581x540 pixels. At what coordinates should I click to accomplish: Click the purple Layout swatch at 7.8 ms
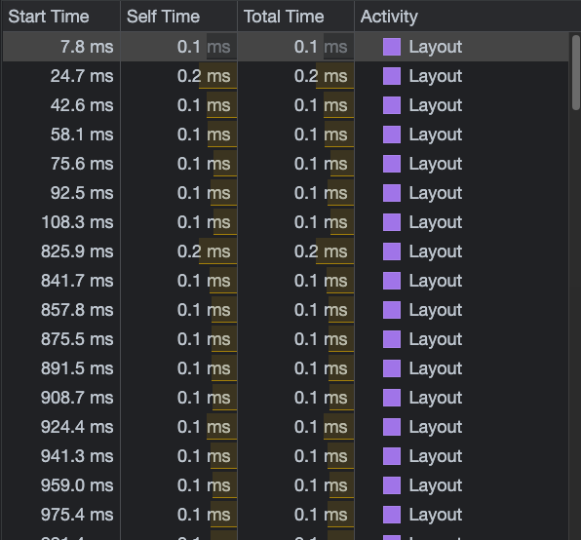coord(392,47)
